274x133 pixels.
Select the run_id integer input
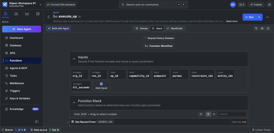(x=99, y=74)
